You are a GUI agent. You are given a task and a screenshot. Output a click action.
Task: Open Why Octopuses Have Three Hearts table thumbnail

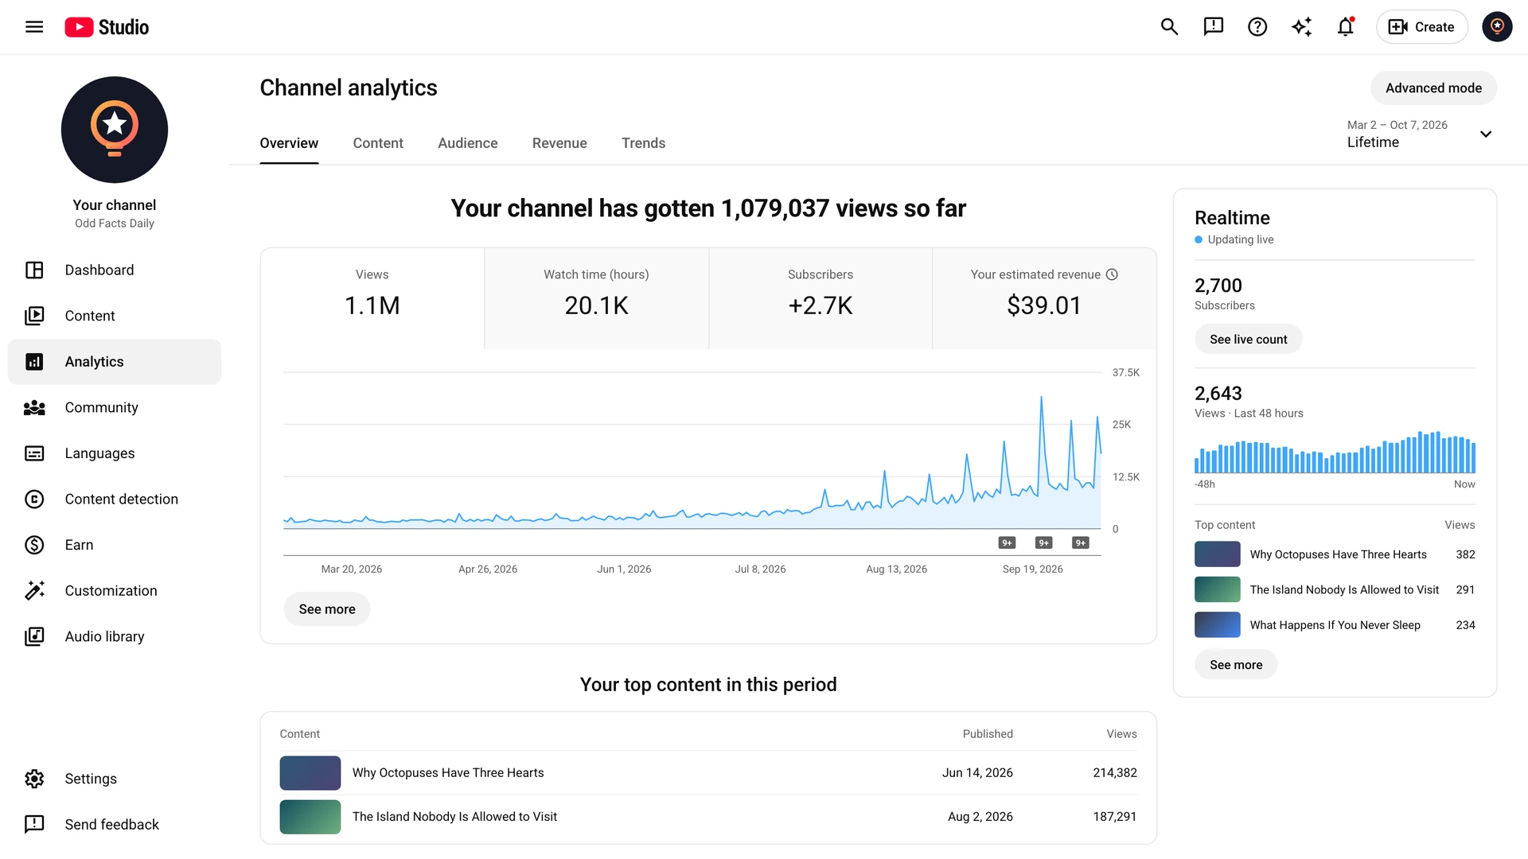tap(310, 773)
